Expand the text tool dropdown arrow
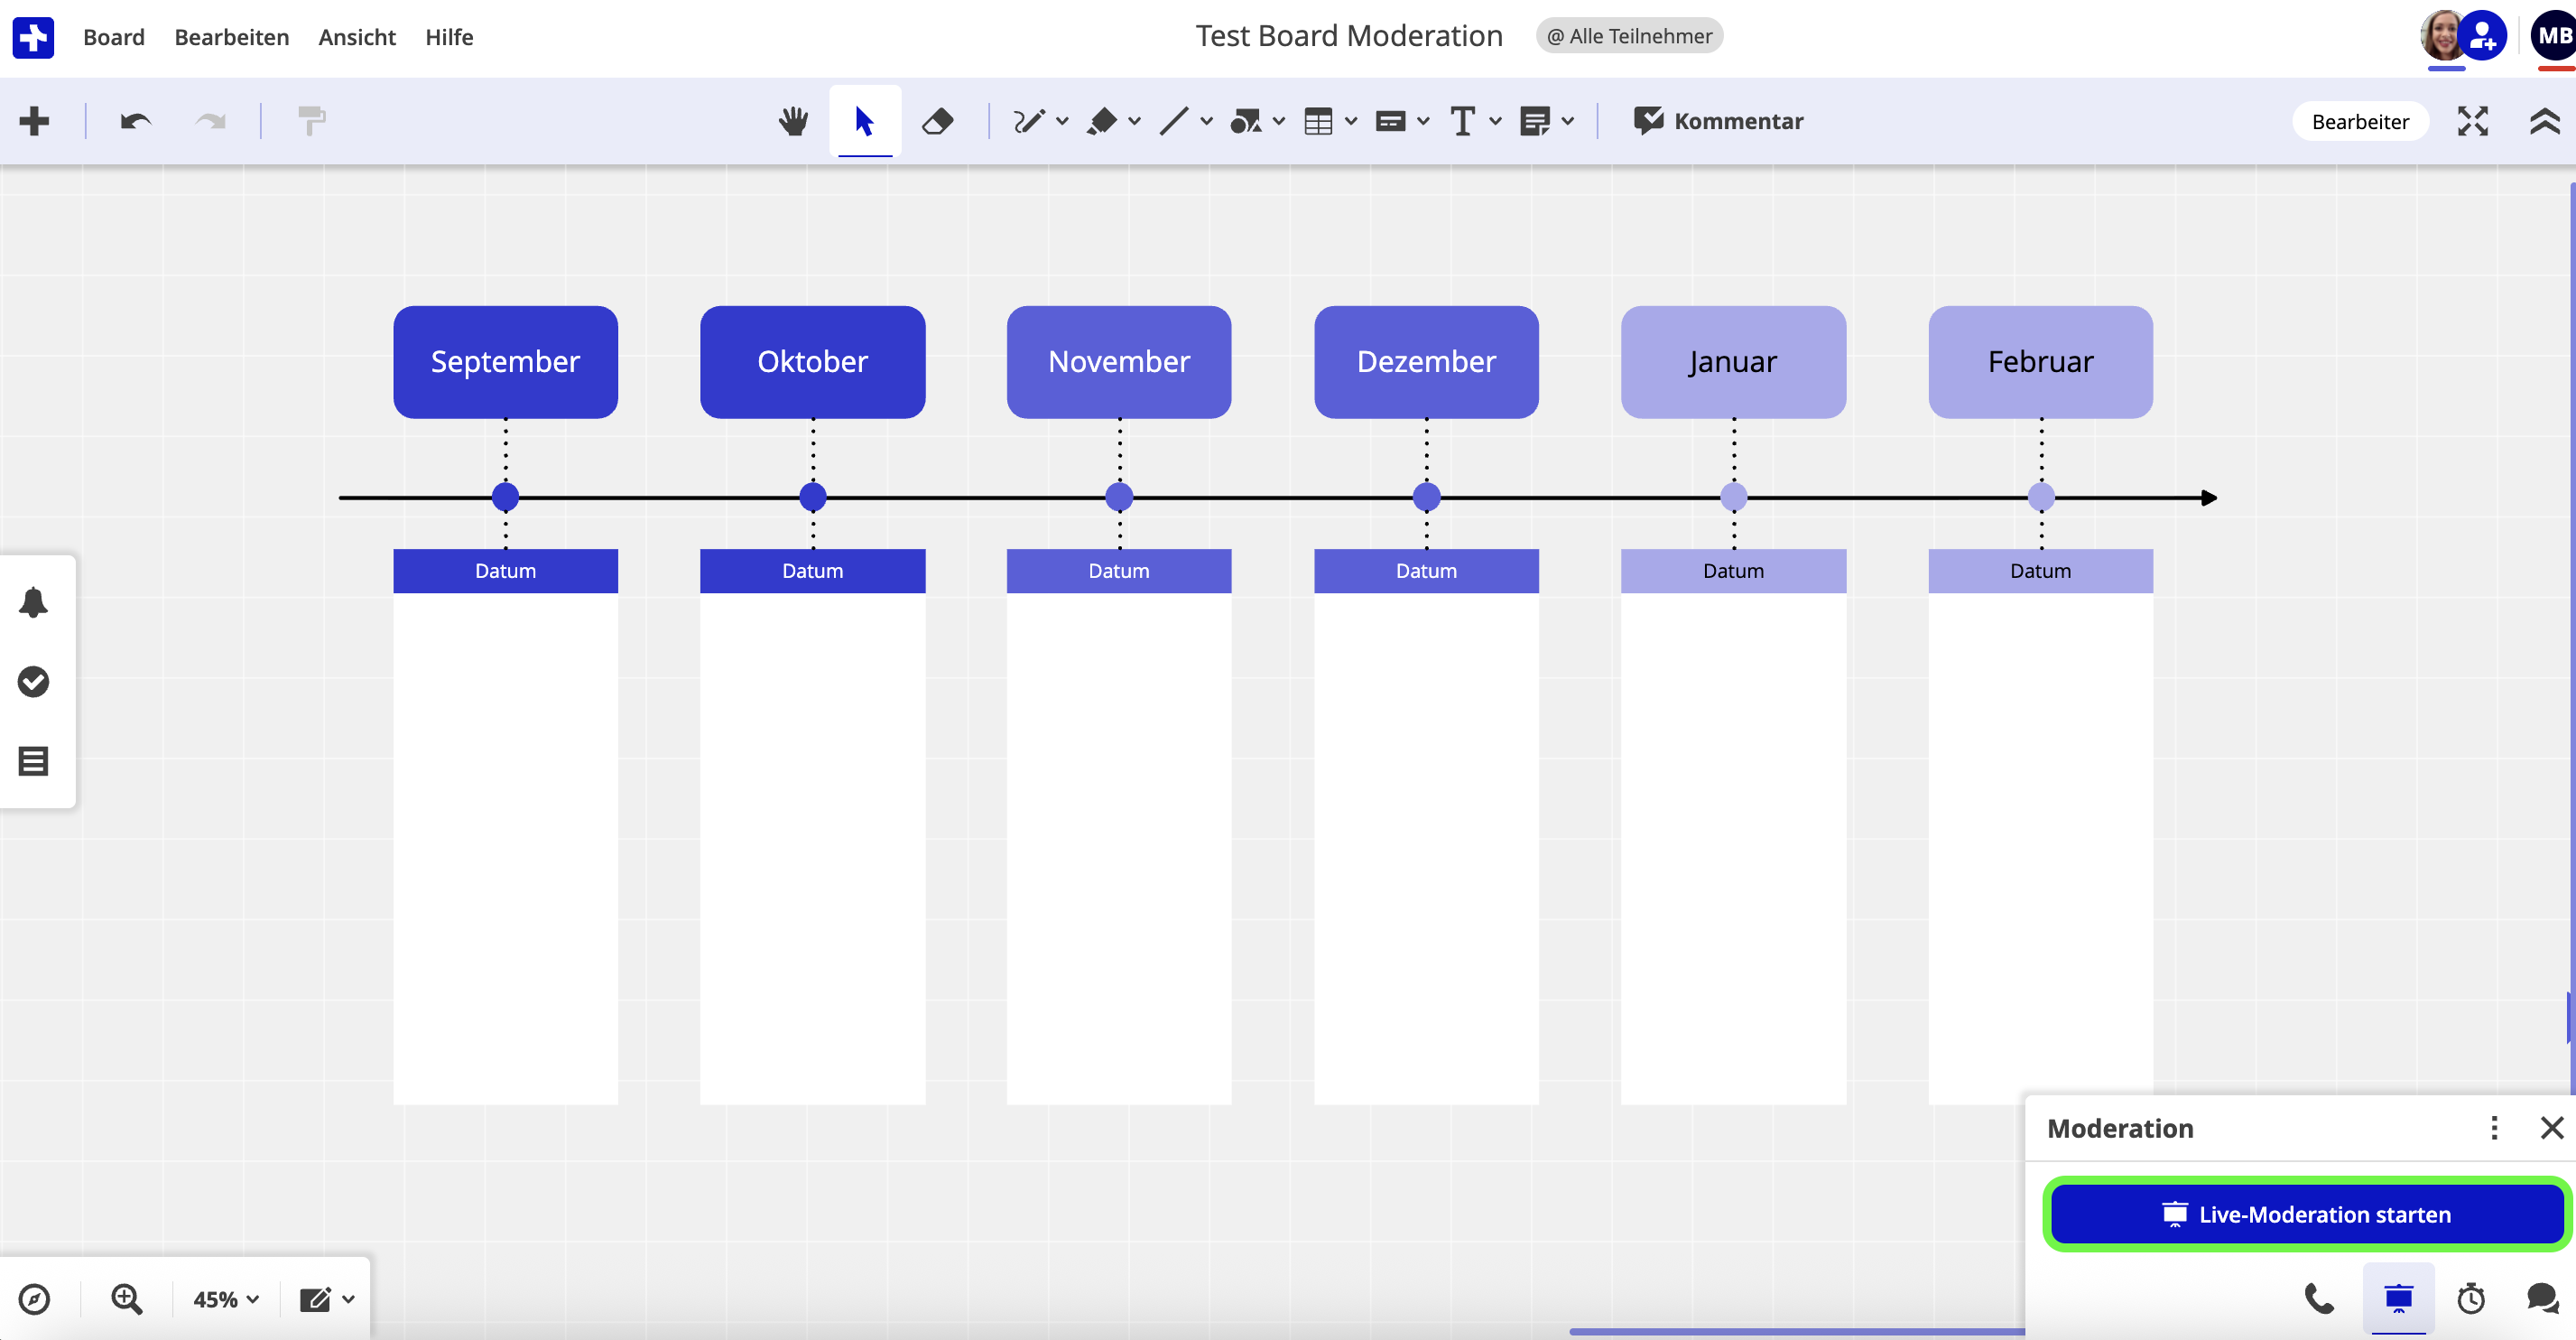2576x1340 pixels. tap(1495, 121)
